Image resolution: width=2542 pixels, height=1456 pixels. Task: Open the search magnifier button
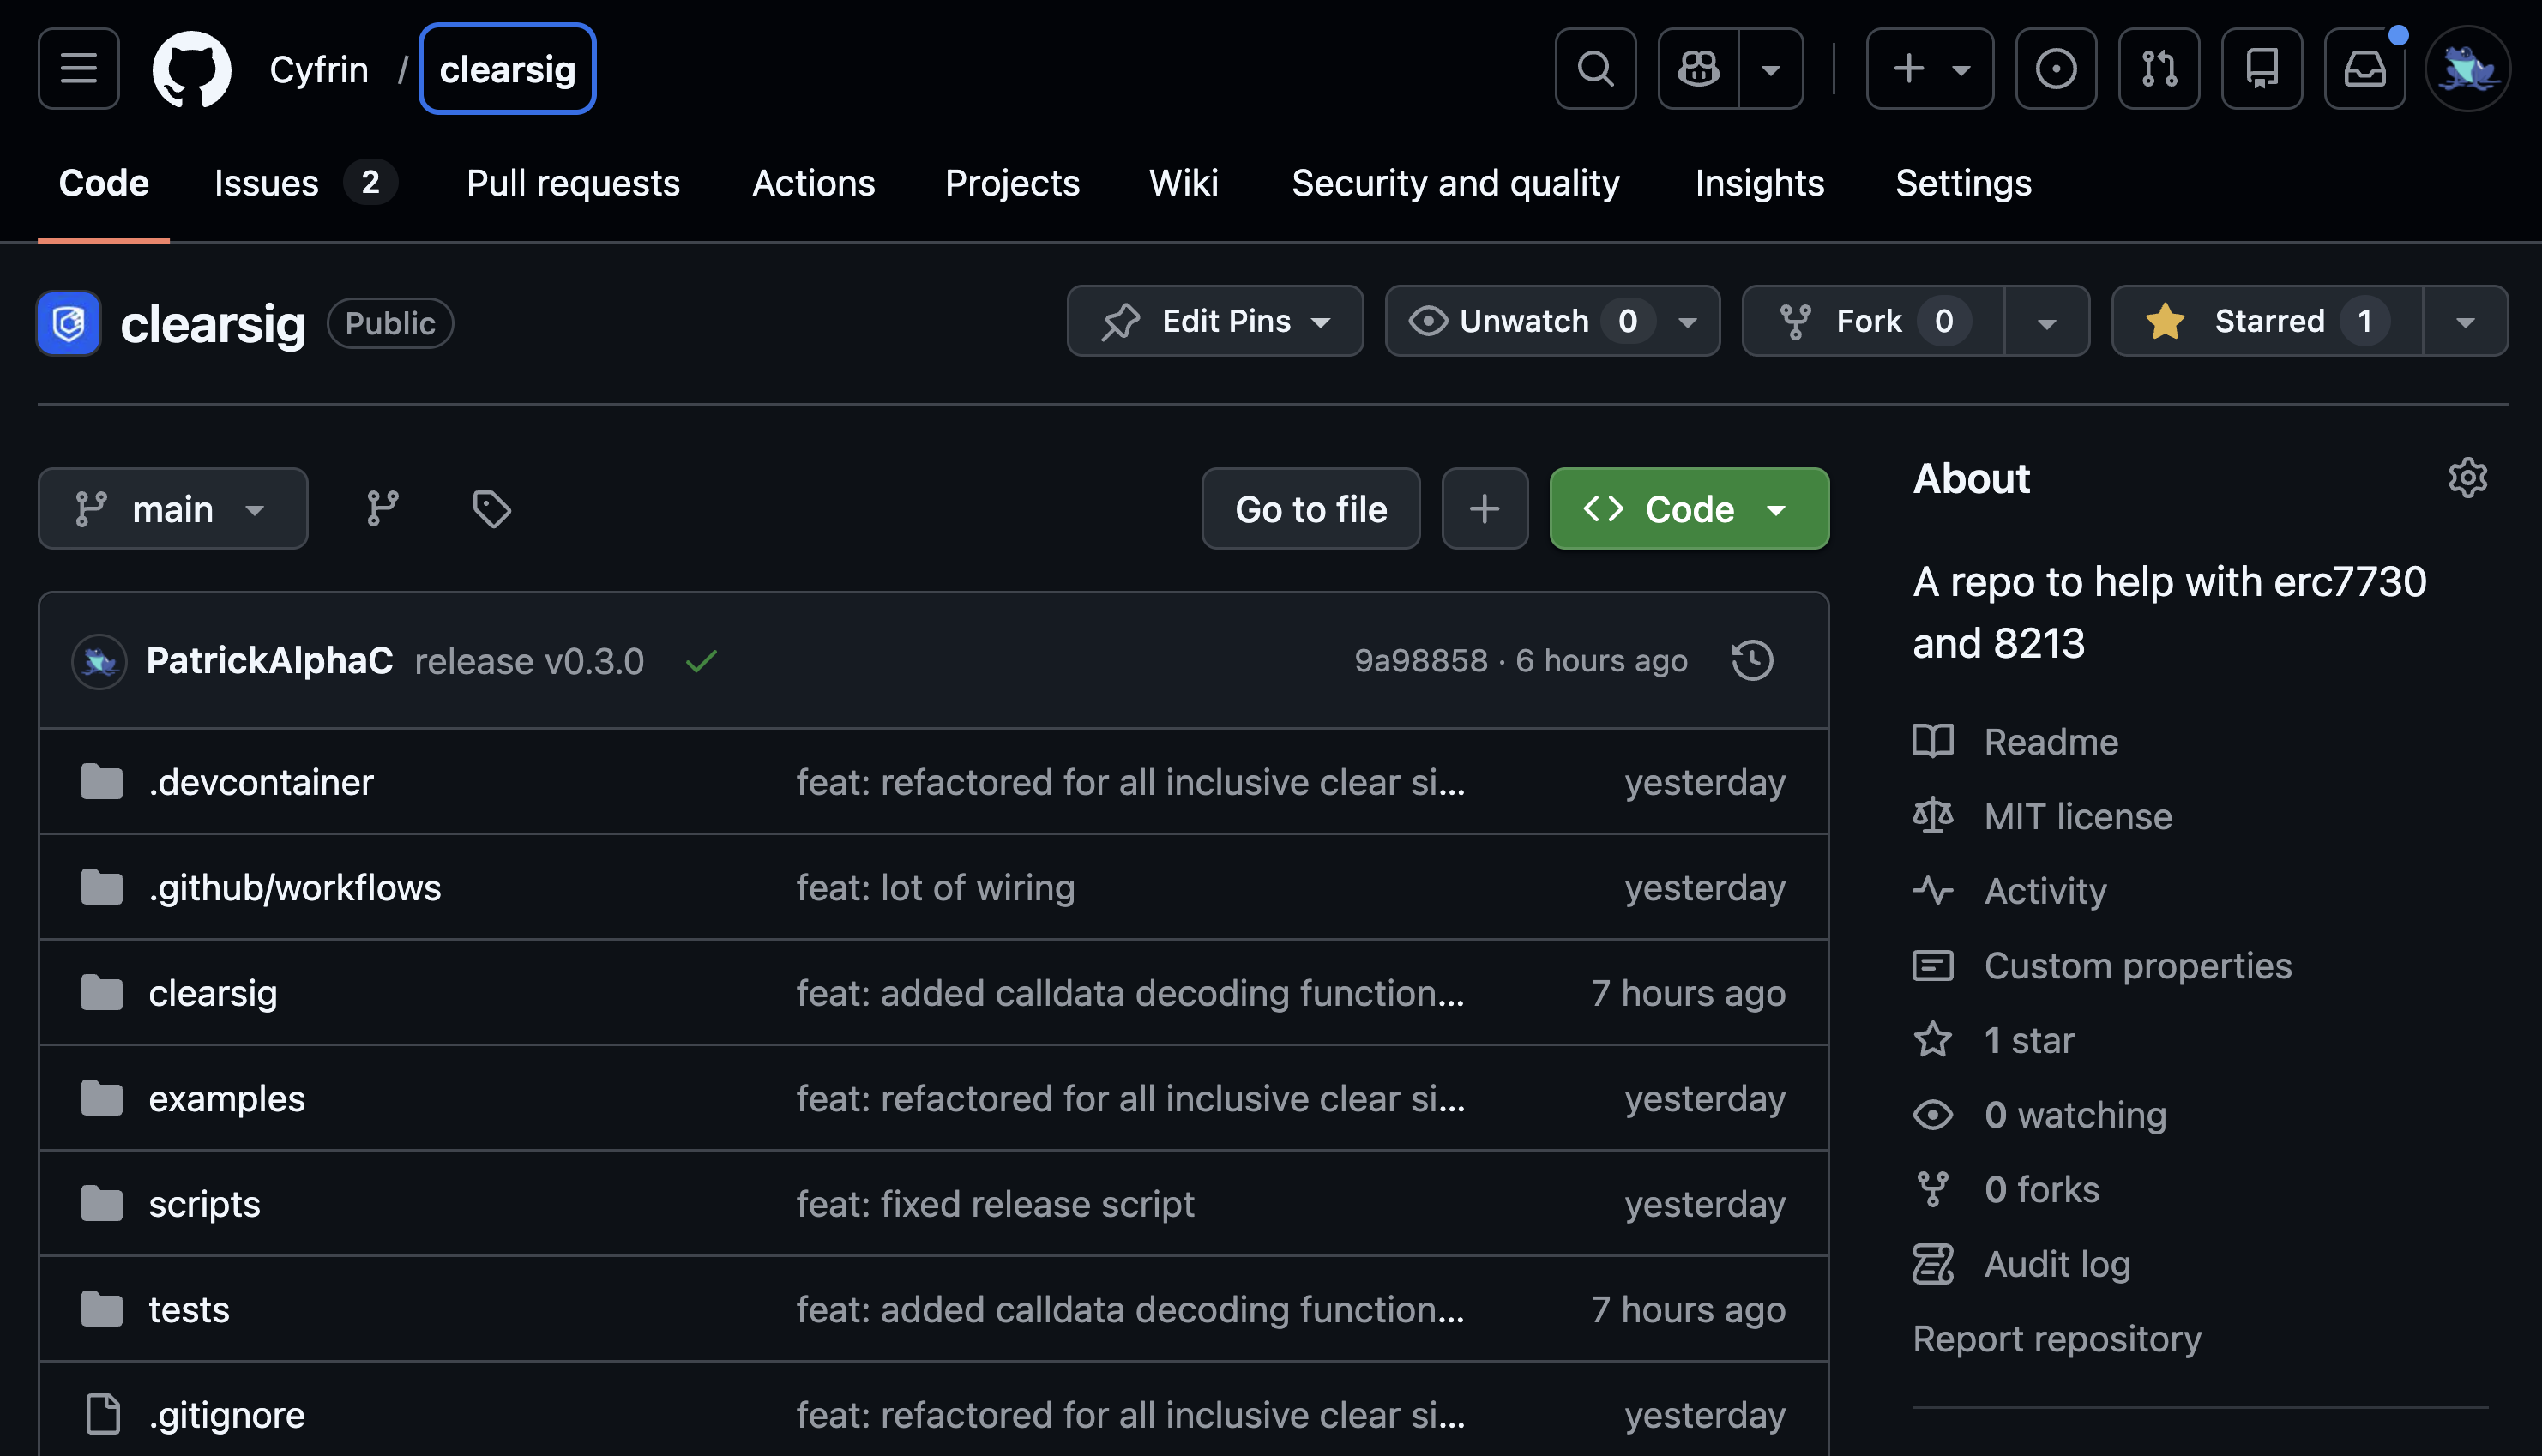[x=1595, y=69]
